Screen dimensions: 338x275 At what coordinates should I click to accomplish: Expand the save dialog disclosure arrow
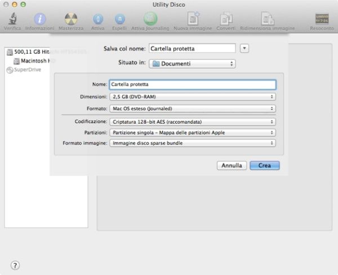(244, 49)
